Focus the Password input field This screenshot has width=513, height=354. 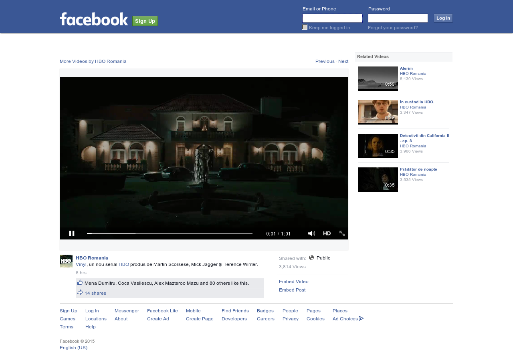pos(398,18)
